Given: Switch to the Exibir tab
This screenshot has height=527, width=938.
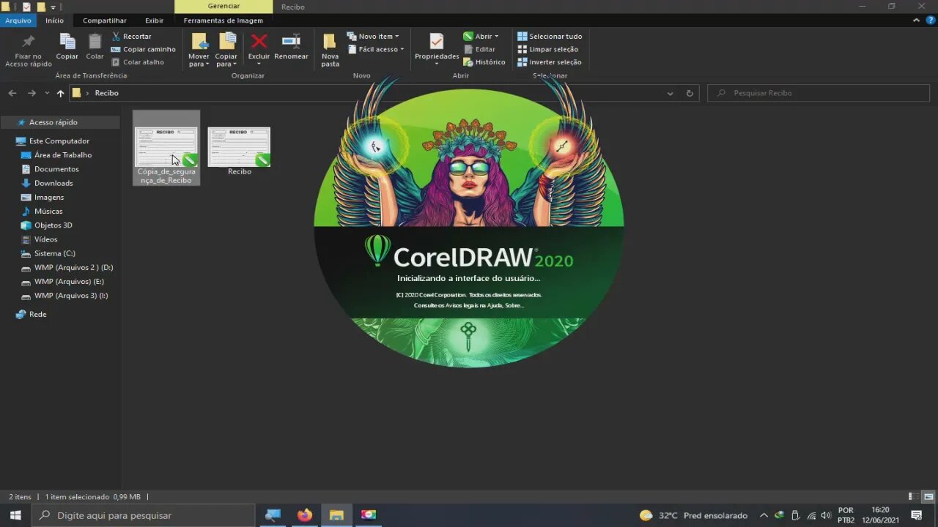Looking at the screenshot, I should 154,20.
